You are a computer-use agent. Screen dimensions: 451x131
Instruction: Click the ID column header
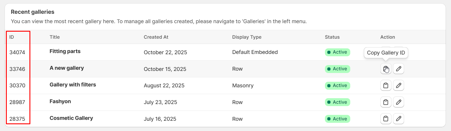coord(12,37)
